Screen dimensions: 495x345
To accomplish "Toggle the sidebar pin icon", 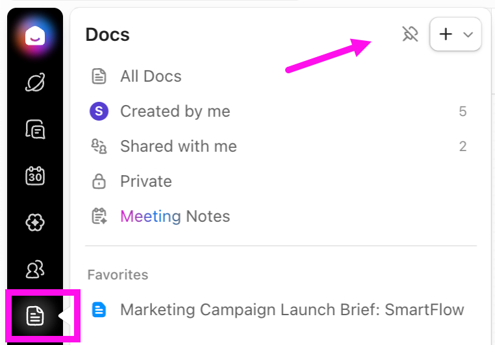I will pyautogui.click(x=410, y=34).
